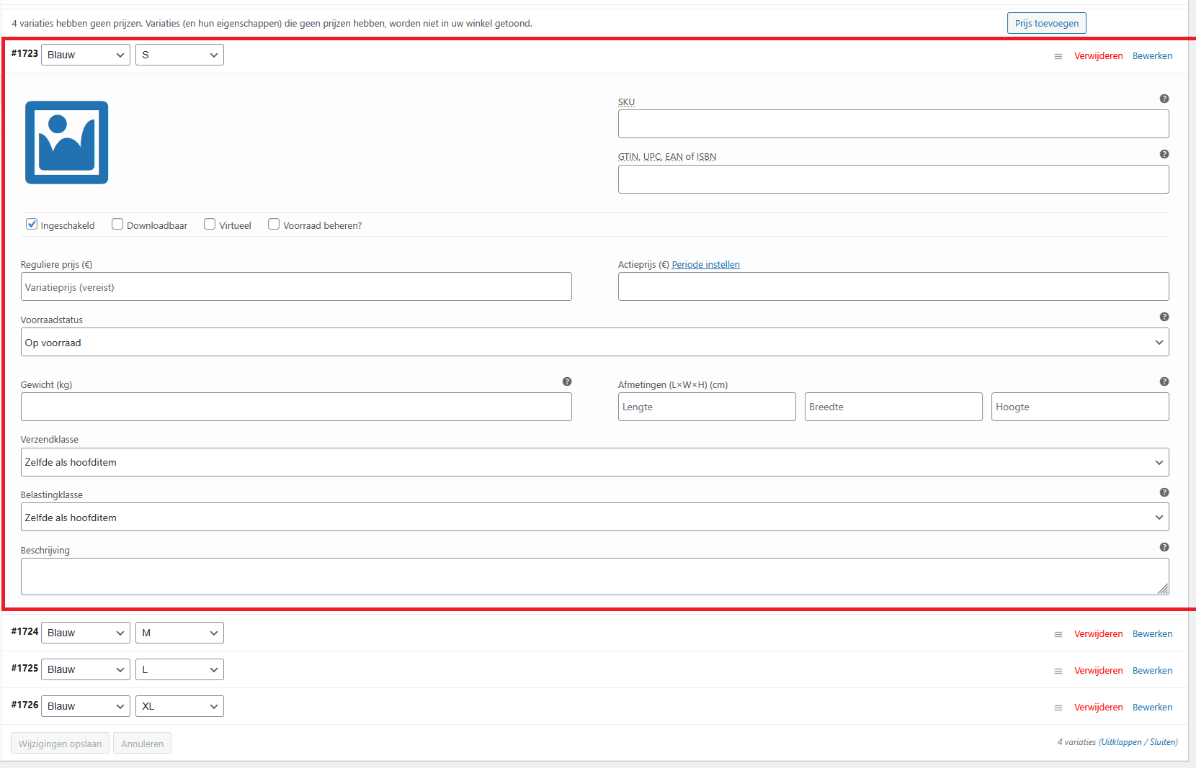Click Bewerken for variation #1724
The height and width of the screenshot is (768, 1196).
(x=1152, y=634)
